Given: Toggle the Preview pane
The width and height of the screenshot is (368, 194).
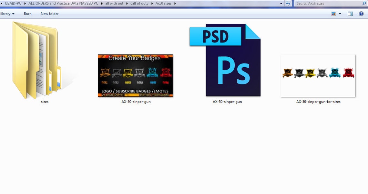Looking at the screenshot, I should [350, 14].
